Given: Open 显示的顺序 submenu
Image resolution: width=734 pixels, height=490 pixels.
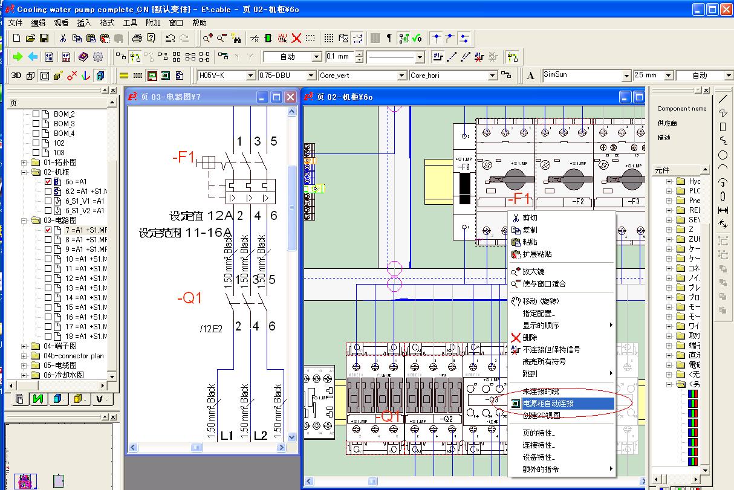Looking at the screenshot, I should [x=561, y=325].
